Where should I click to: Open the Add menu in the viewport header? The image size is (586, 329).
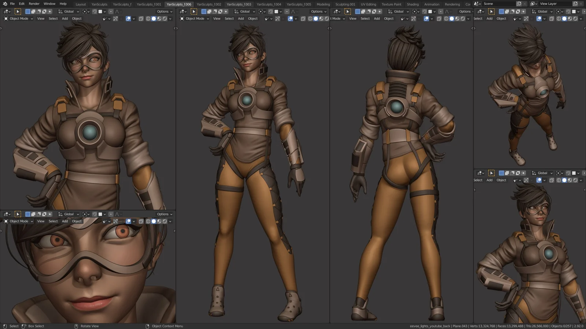coord(64,19)
